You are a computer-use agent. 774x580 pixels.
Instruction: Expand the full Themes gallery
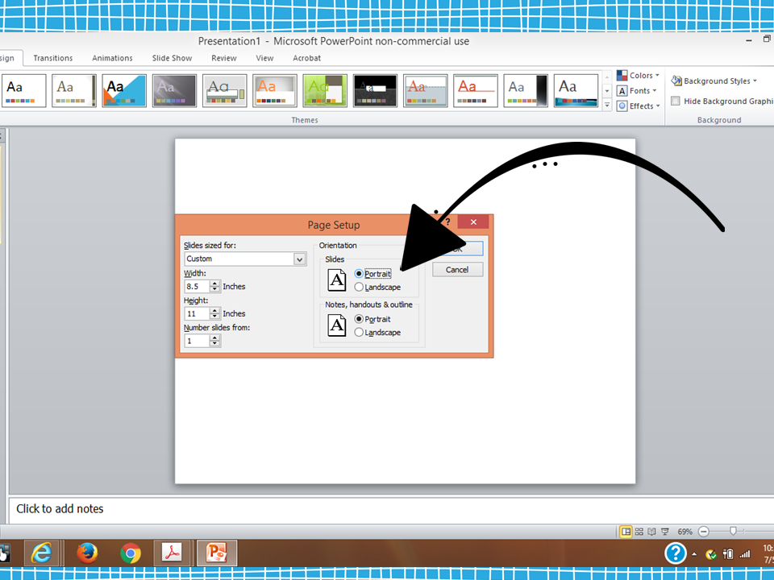607,105
